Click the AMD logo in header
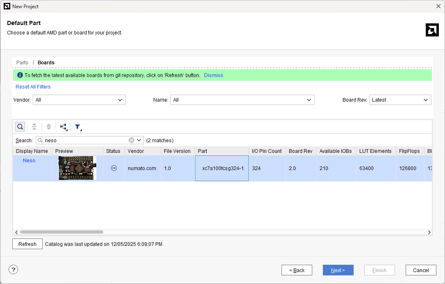The image size is (445, 284). (432, 30)
